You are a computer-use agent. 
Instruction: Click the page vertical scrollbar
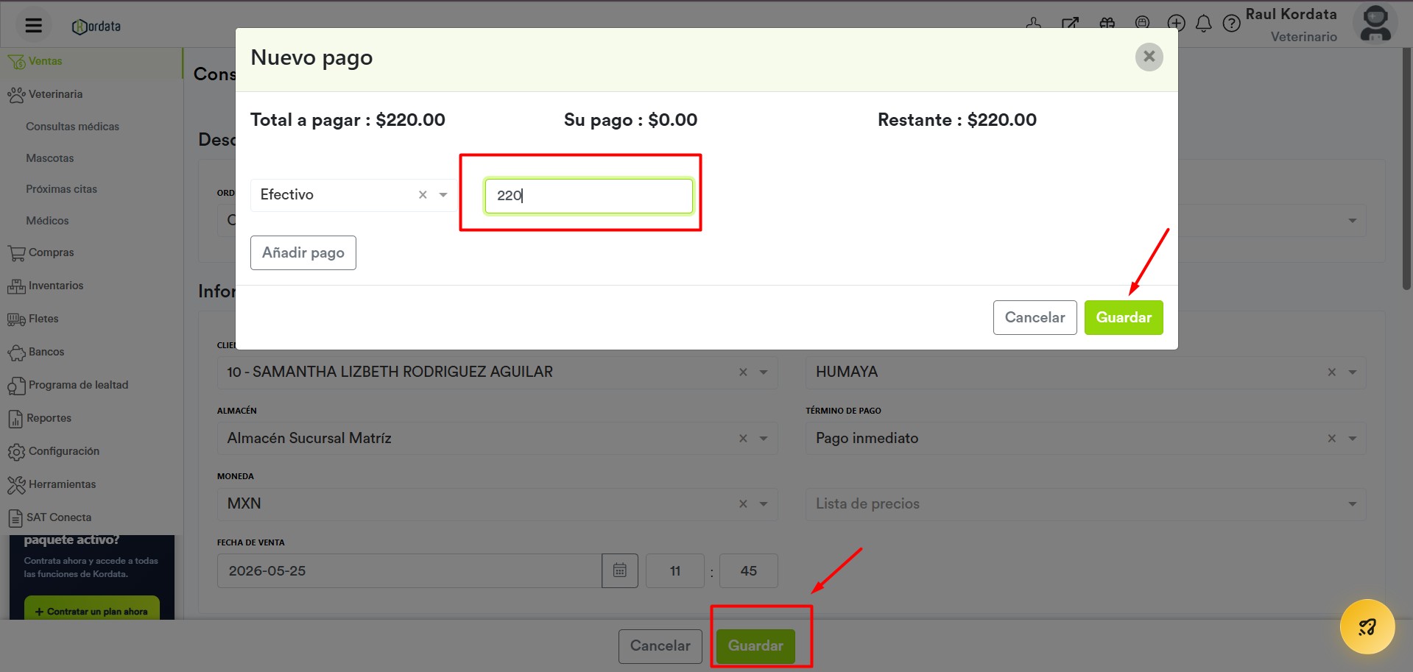coord(1406,169)
